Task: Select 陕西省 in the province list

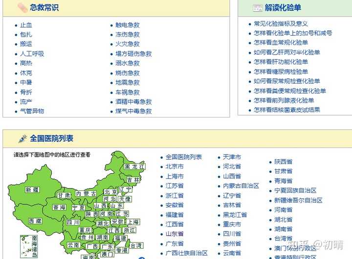Action: point(283,162)
